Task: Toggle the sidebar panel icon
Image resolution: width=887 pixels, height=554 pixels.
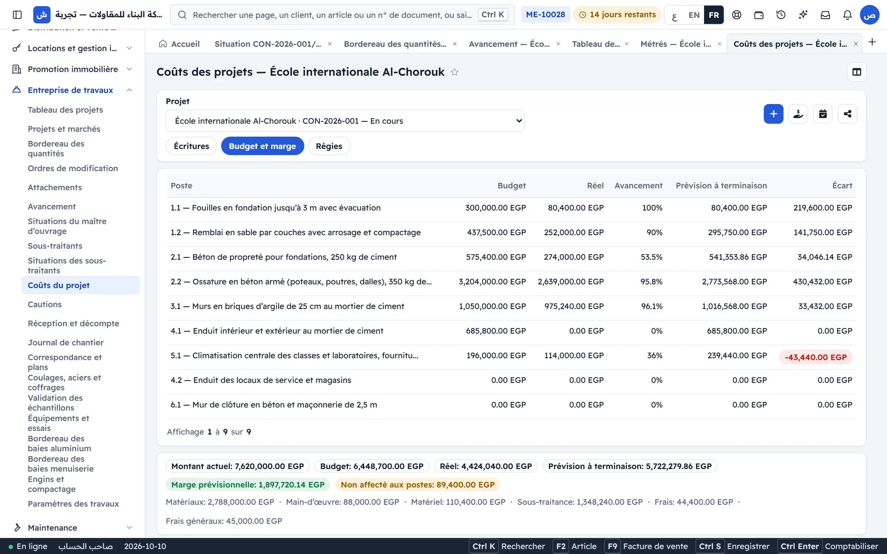Action: [17, 15]
